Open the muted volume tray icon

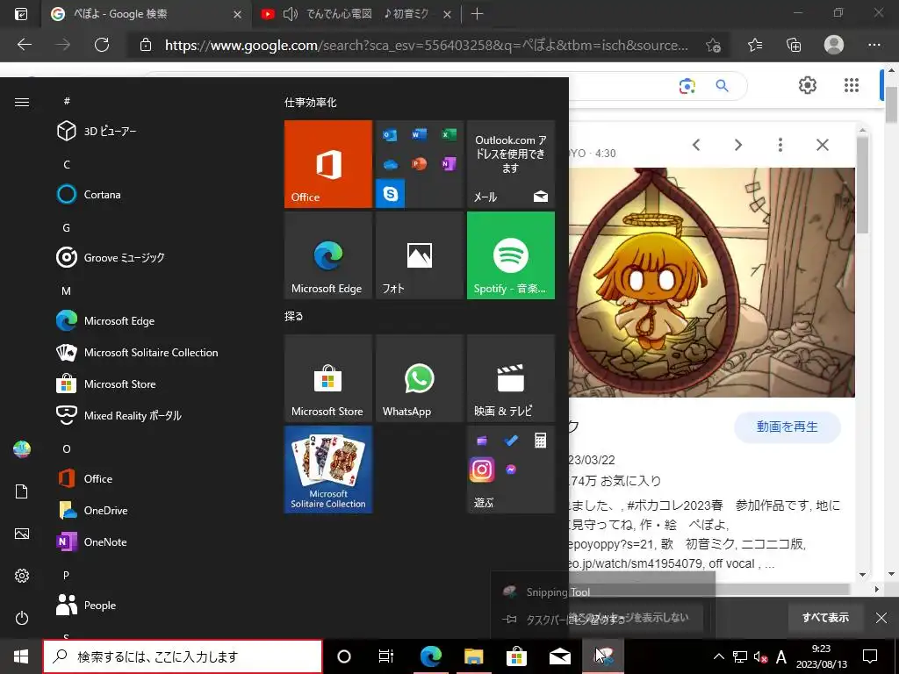pyautogui.click(x=761, y=656)
